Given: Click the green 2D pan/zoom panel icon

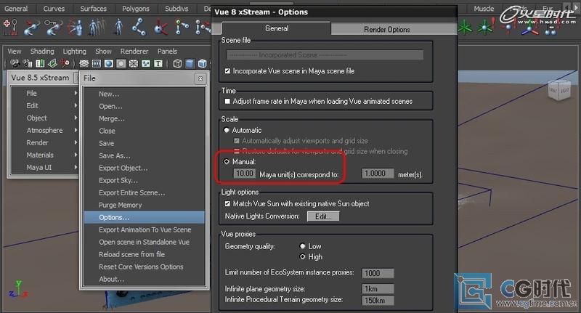Looking at the screenshot, I should [x=52, y=64].
